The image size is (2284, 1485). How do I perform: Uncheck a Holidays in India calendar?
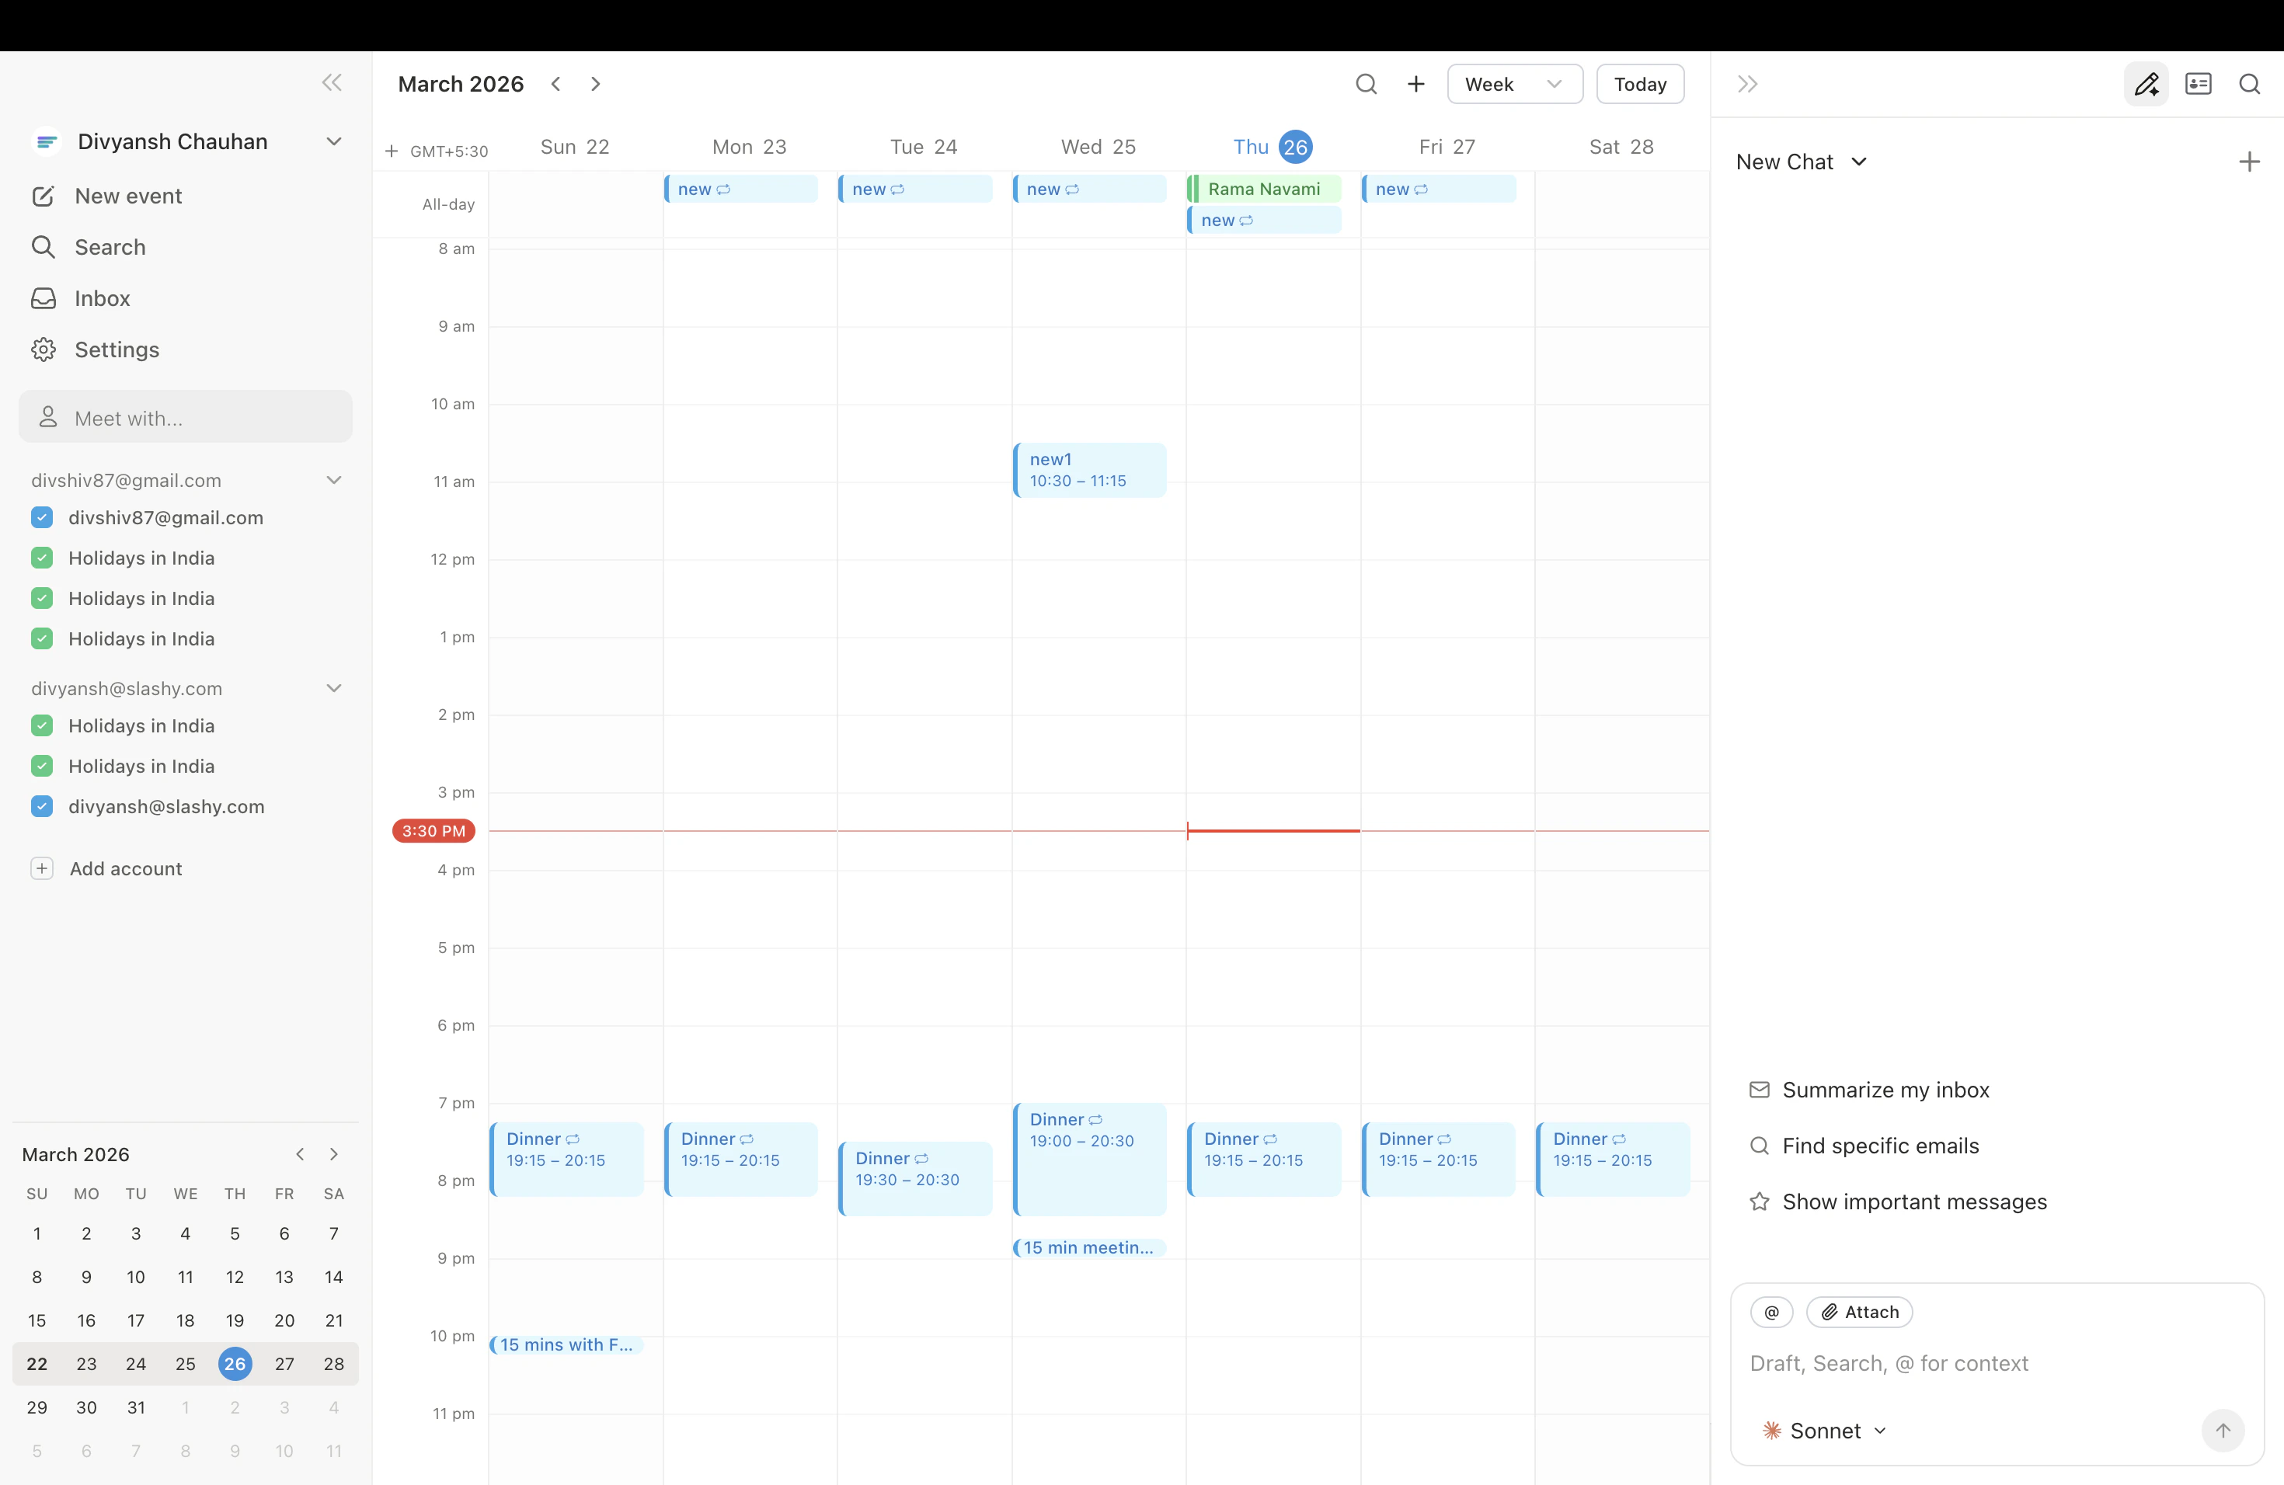click(42, 558)
